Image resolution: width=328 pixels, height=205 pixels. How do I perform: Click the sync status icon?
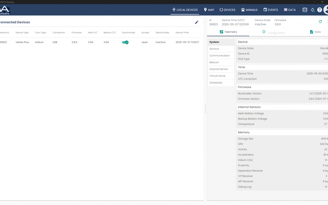(312, 10)
